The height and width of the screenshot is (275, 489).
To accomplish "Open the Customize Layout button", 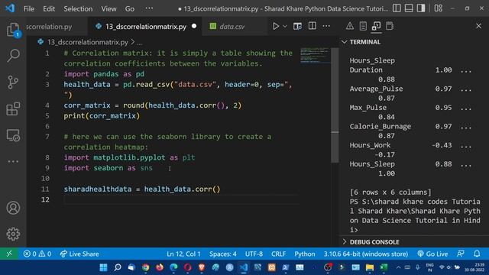I will click(439, 8).
